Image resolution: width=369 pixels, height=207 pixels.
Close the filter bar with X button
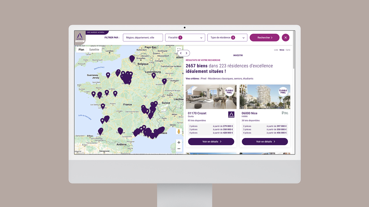[x=285, y=38]
